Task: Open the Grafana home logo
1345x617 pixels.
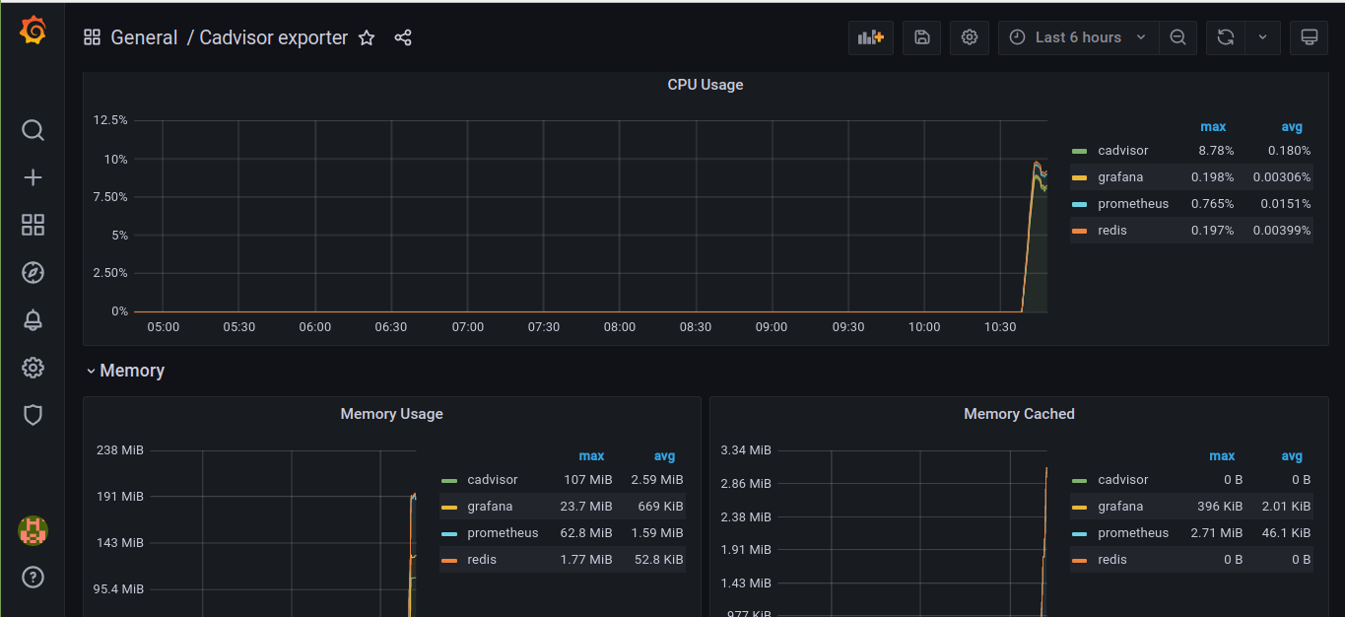Action: click(33, 31)
